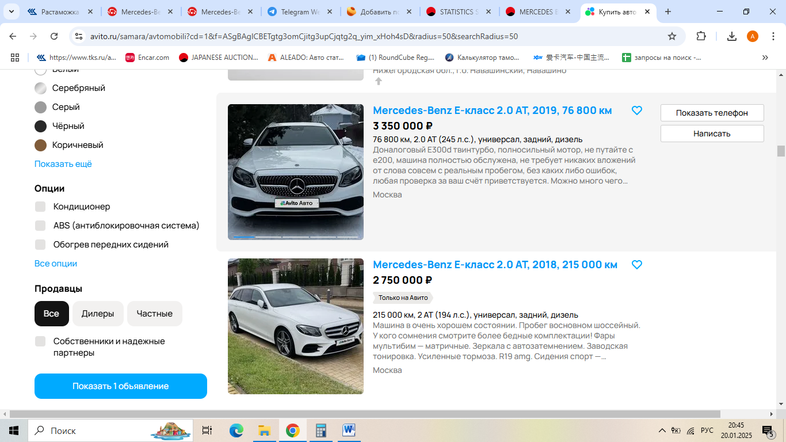Viewport: 786px width, 442px height.
Task: Select the Дилеры sellers filter
Action: click(x=98, y=314)
